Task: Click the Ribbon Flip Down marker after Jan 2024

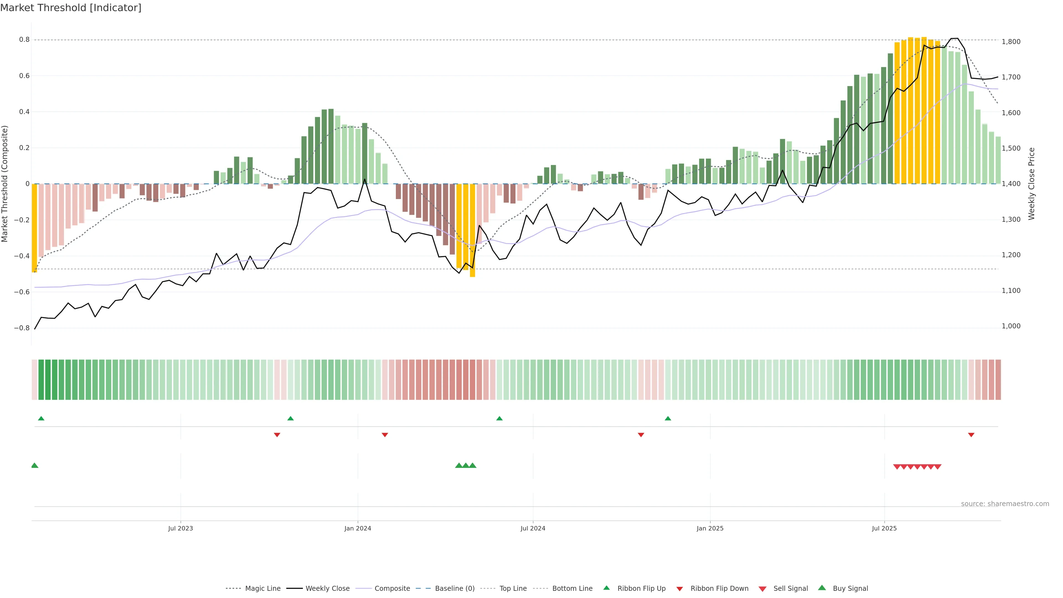Action: [385, 435]
